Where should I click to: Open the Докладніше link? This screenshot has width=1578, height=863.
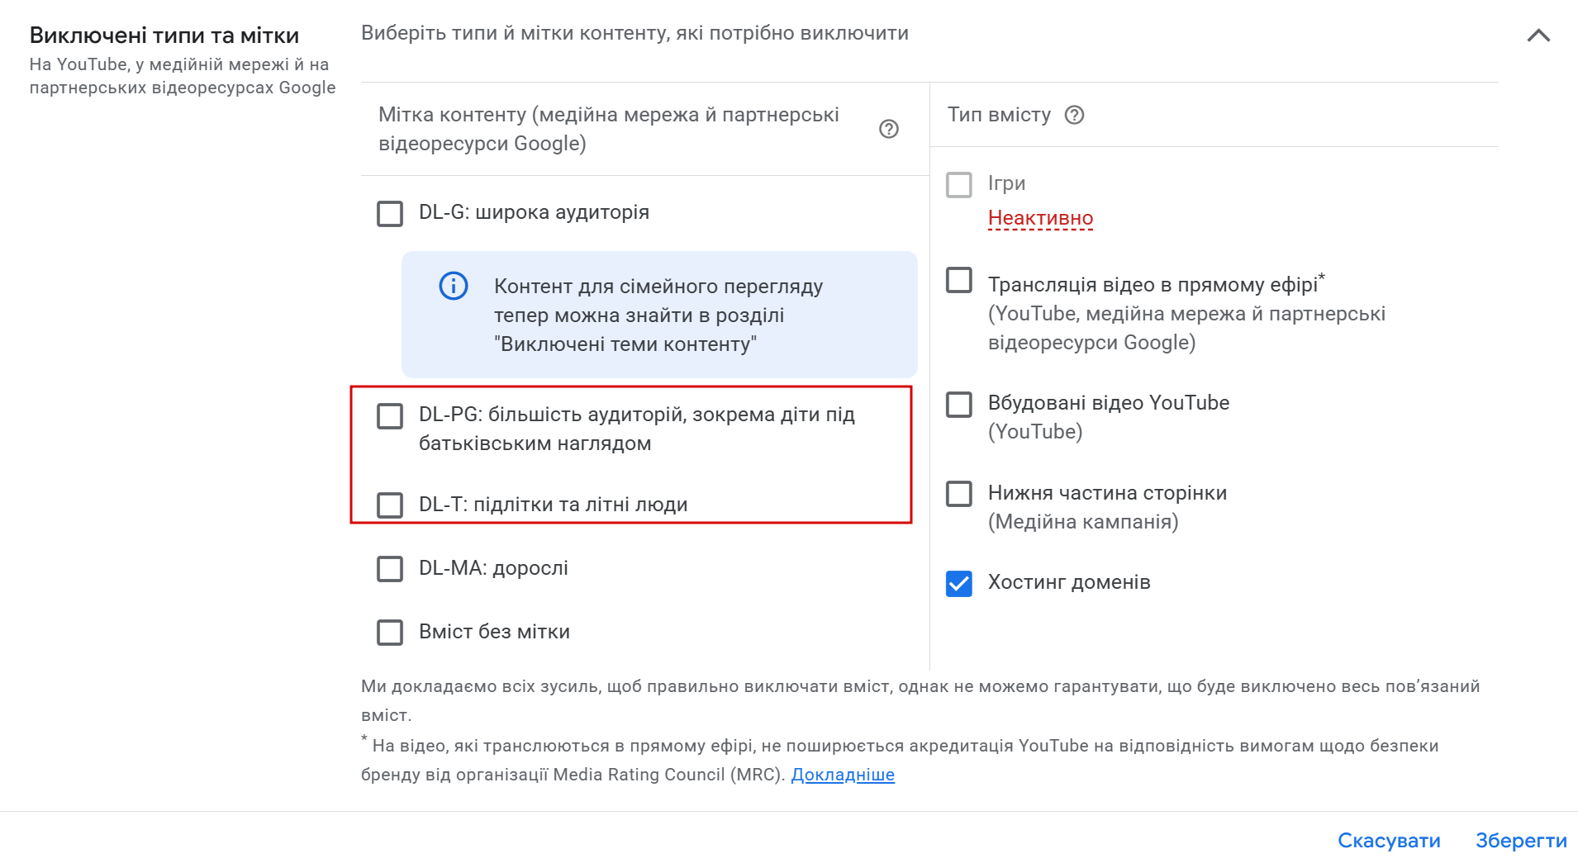(842, 775)
